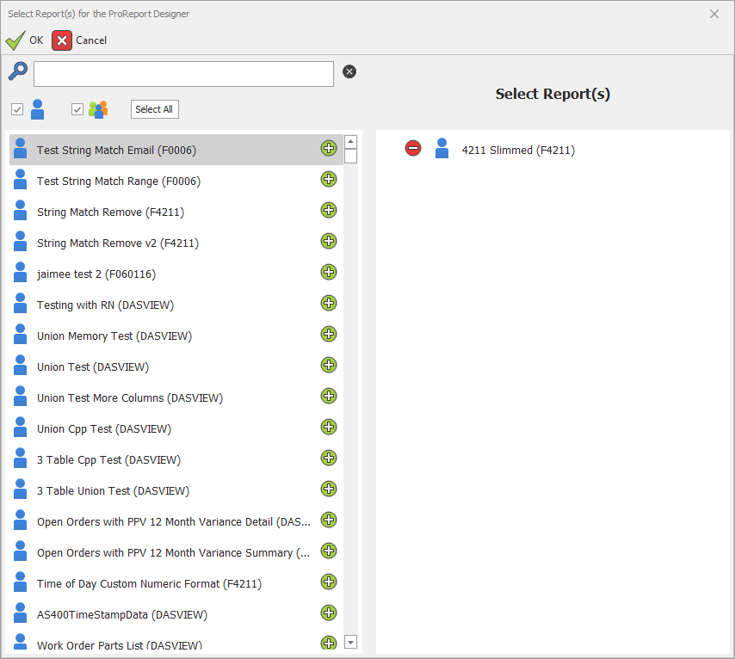This screenshot has height=659, width=735.
Task: Add jaimee test 2 report
Action: coord(329,272)
